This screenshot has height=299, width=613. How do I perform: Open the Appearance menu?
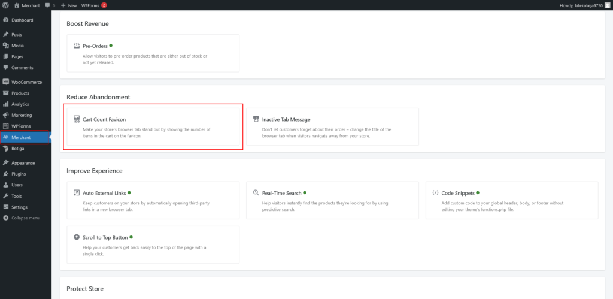point(26,163)
